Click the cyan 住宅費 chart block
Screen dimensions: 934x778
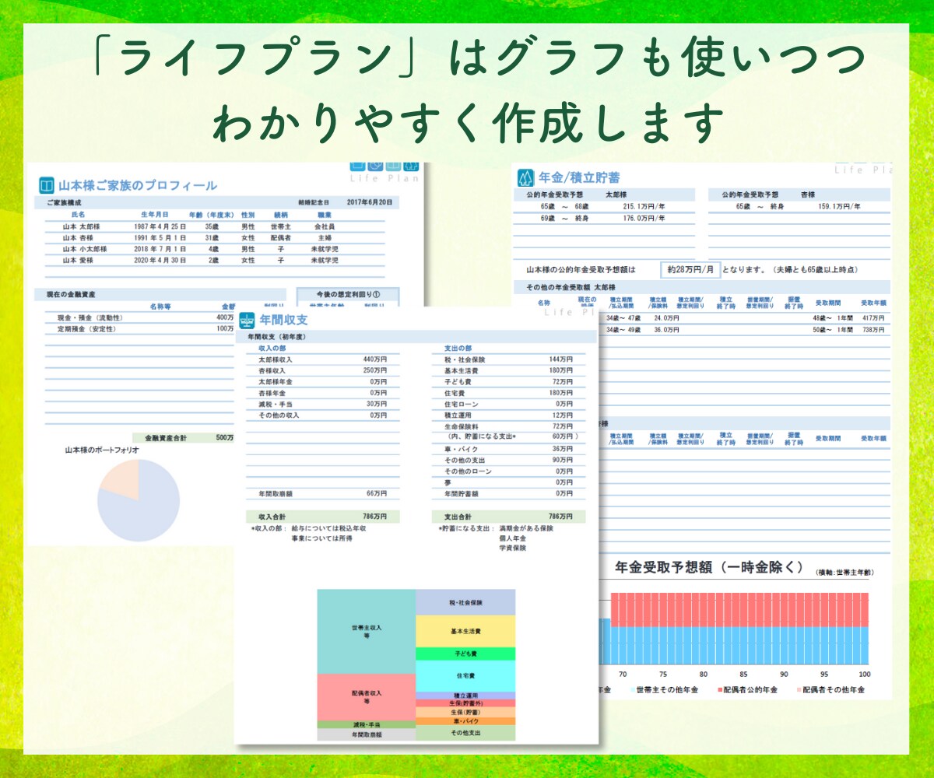point(465,675)
